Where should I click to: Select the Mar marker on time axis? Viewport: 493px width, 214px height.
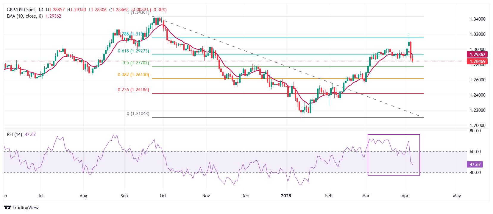pyautogui.click(x=366, y=196)
